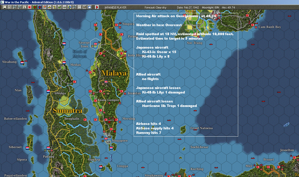Screen dimensions: 299x177
Task: Click 'Airbase hits 4' report line
Action: coord(148,124)
